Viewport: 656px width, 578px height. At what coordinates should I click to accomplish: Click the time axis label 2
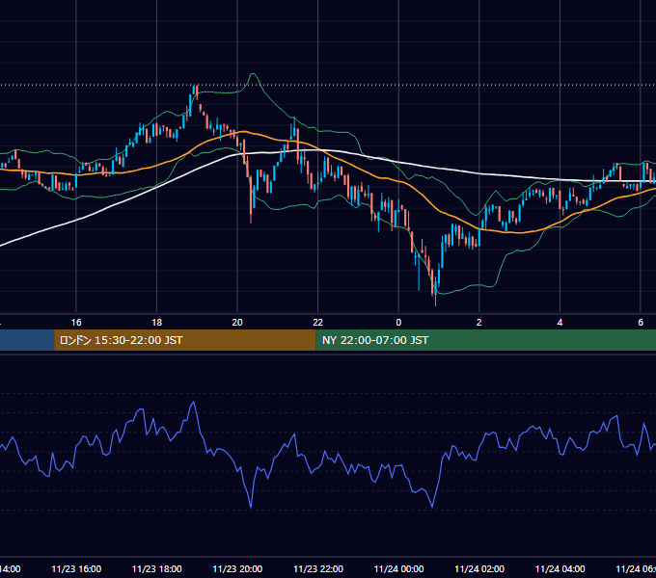point(479,323)
